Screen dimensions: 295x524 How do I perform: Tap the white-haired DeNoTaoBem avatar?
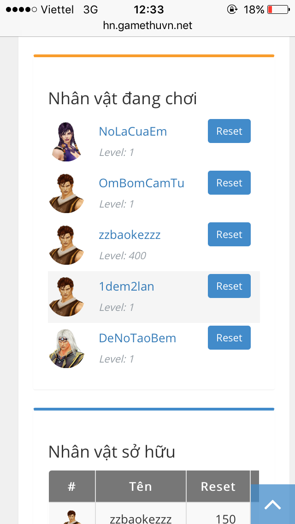pos(66,349)
